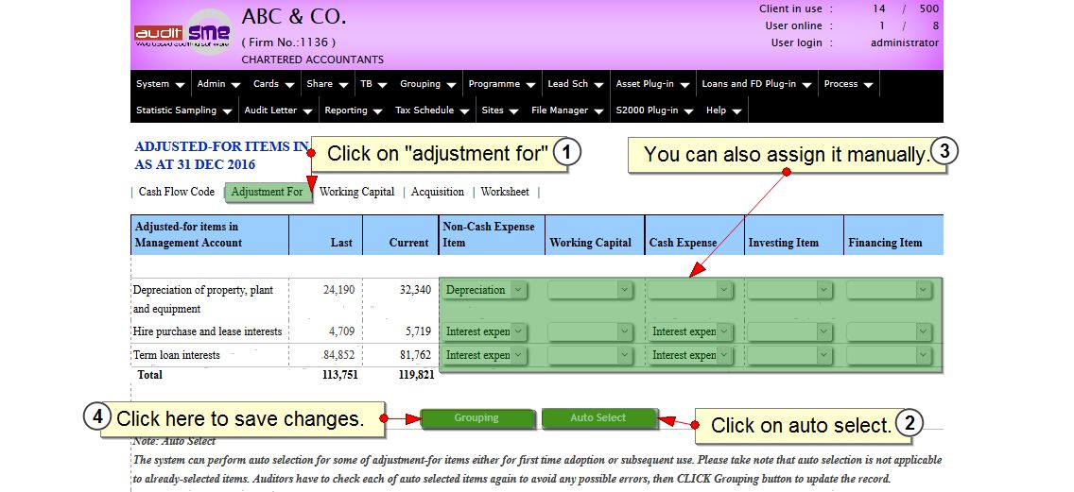Open the Acquisition tab
The width and height of the screenshot is (1074, 492).
(x=438, y=192)
